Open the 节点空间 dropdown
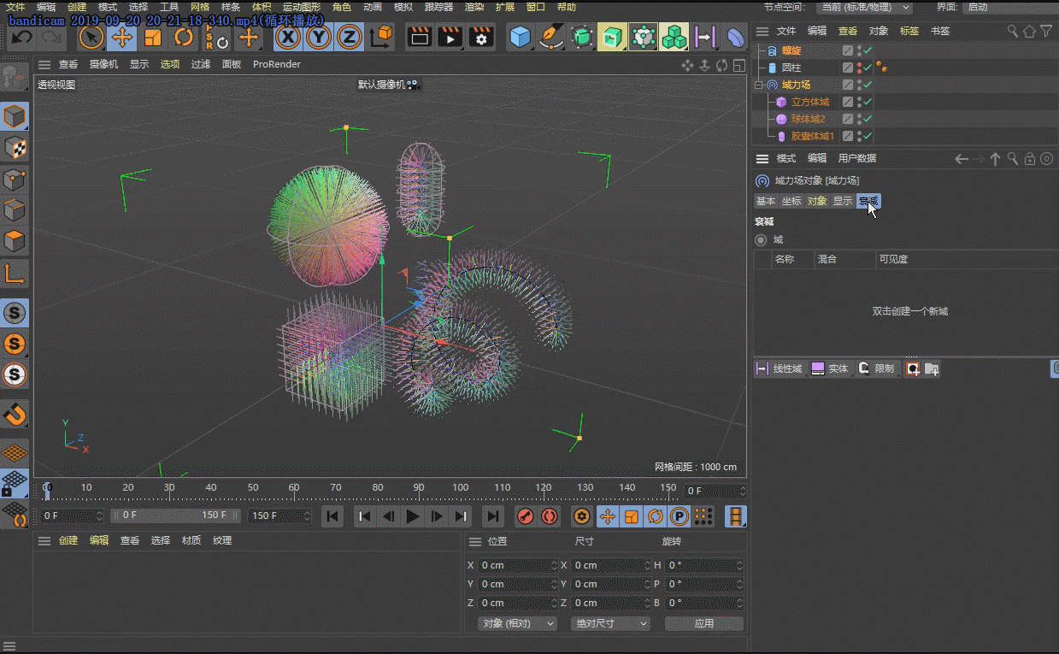 click(x=864, y=7)
